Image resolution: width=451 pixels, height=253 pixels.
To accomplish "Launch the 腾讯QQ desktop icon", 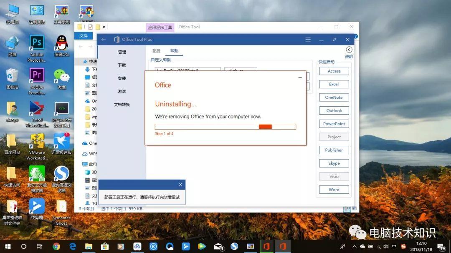I will tap(61, 46).
